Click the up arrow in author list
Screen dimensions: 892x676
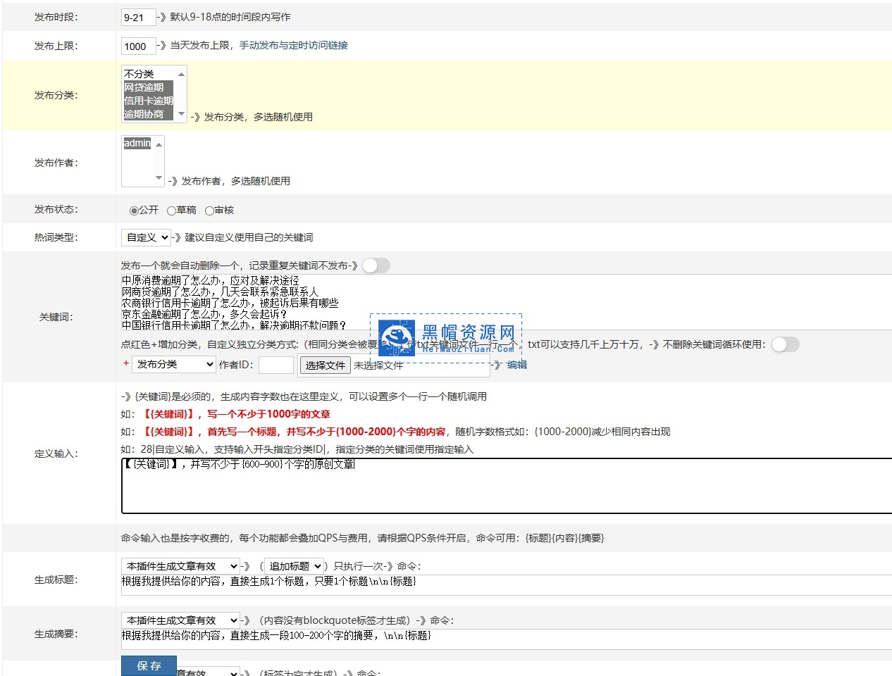click(x=159, y=144)
